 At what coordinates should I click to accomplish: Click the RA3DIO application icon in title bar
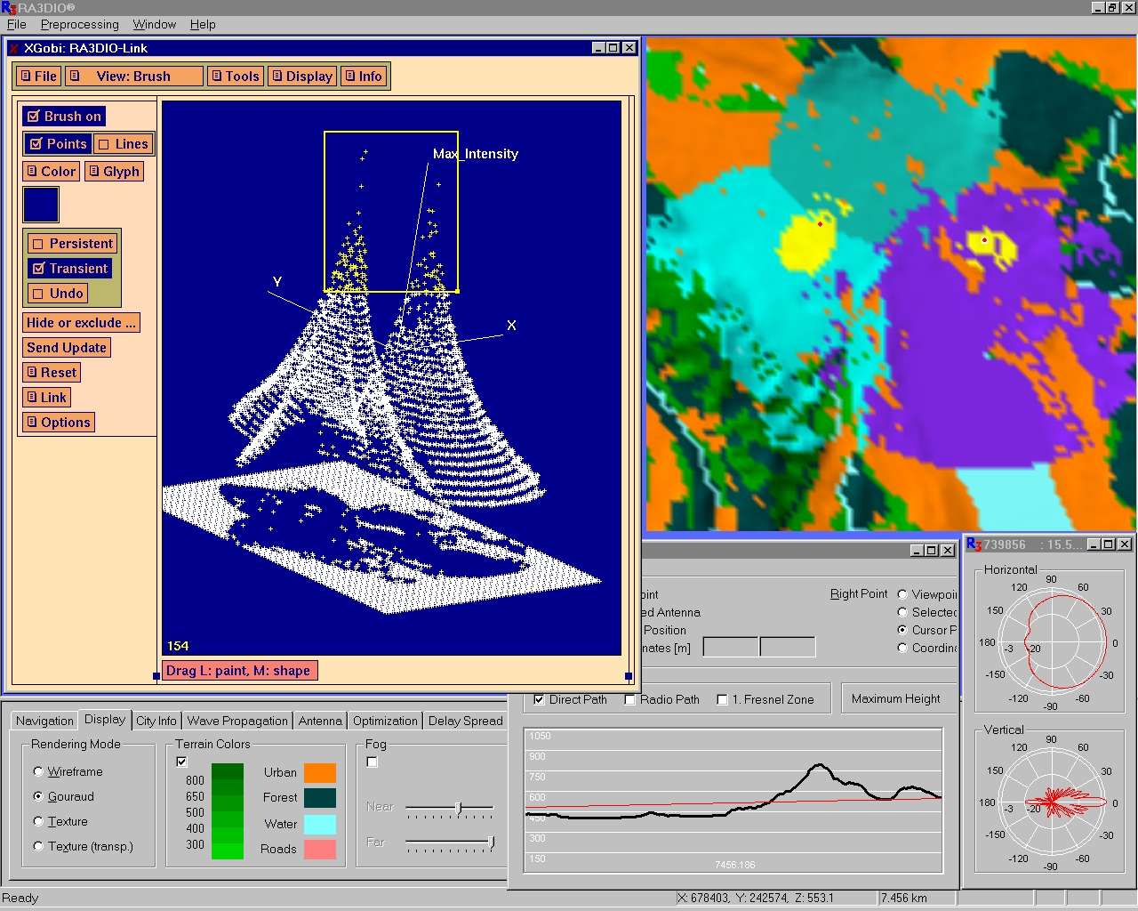[8, 8]
